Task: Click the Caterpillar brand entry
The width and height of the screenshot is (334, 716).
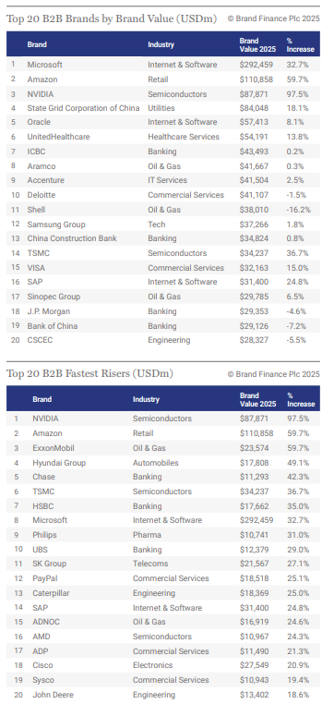Action: (x=51, y=593)
